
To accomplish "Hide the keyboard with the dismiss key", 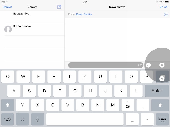I will click(162, 119).
